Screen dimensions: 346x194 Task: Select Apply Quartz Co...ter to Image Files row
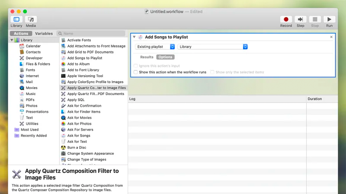(x=93, y=88)
